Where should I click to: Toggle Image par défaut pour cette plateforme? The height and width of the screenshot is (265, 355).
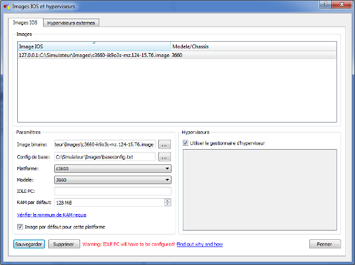coord(20,227)
